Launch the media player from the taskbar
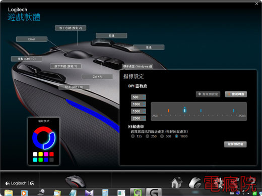The image size is (262, 196). (x=24, y=193)
